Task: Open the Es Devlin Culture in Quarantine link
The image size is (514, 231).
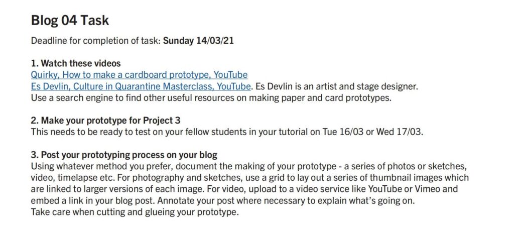Action: 141,86
